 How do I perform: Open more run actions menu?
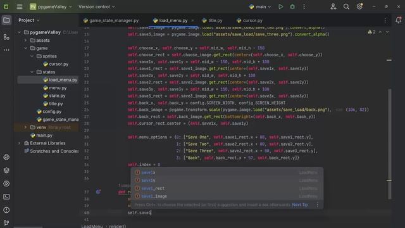(x=304, y=7)
